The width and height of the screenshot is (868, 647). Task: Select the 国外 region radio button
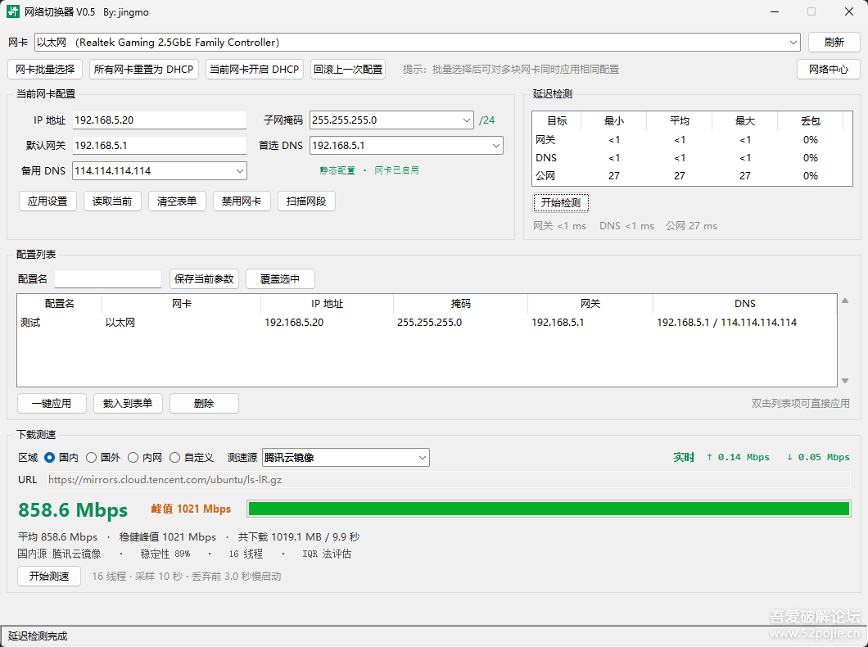(x=92, y=457)
